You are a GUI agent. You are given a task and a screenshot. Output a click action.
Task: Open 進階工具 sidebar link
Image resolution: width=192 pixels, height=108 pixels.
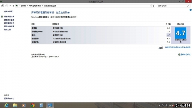point(7,30)
